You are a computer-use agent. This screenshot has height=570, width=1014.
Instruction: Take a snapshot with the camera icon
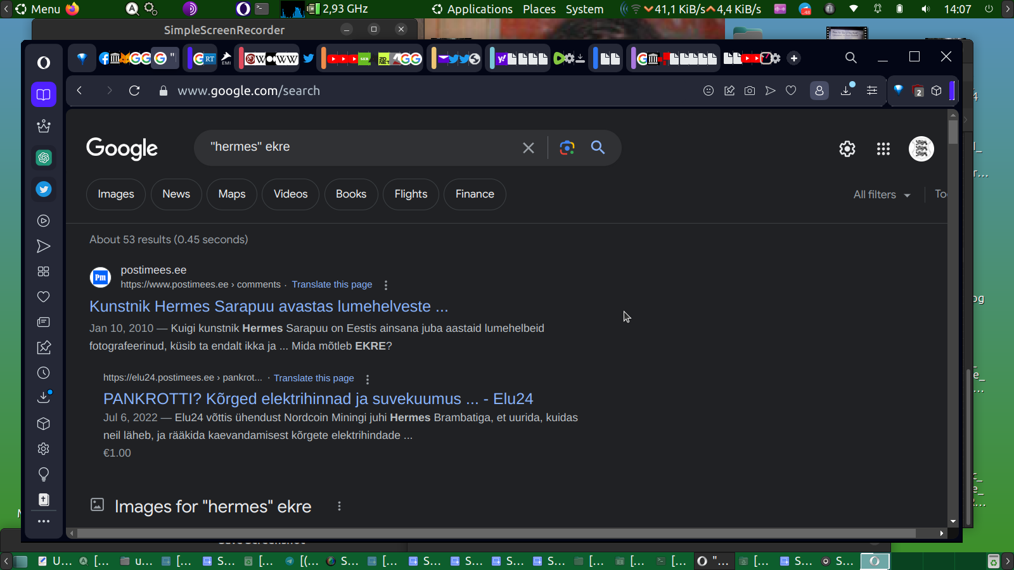tap(750, 91)
